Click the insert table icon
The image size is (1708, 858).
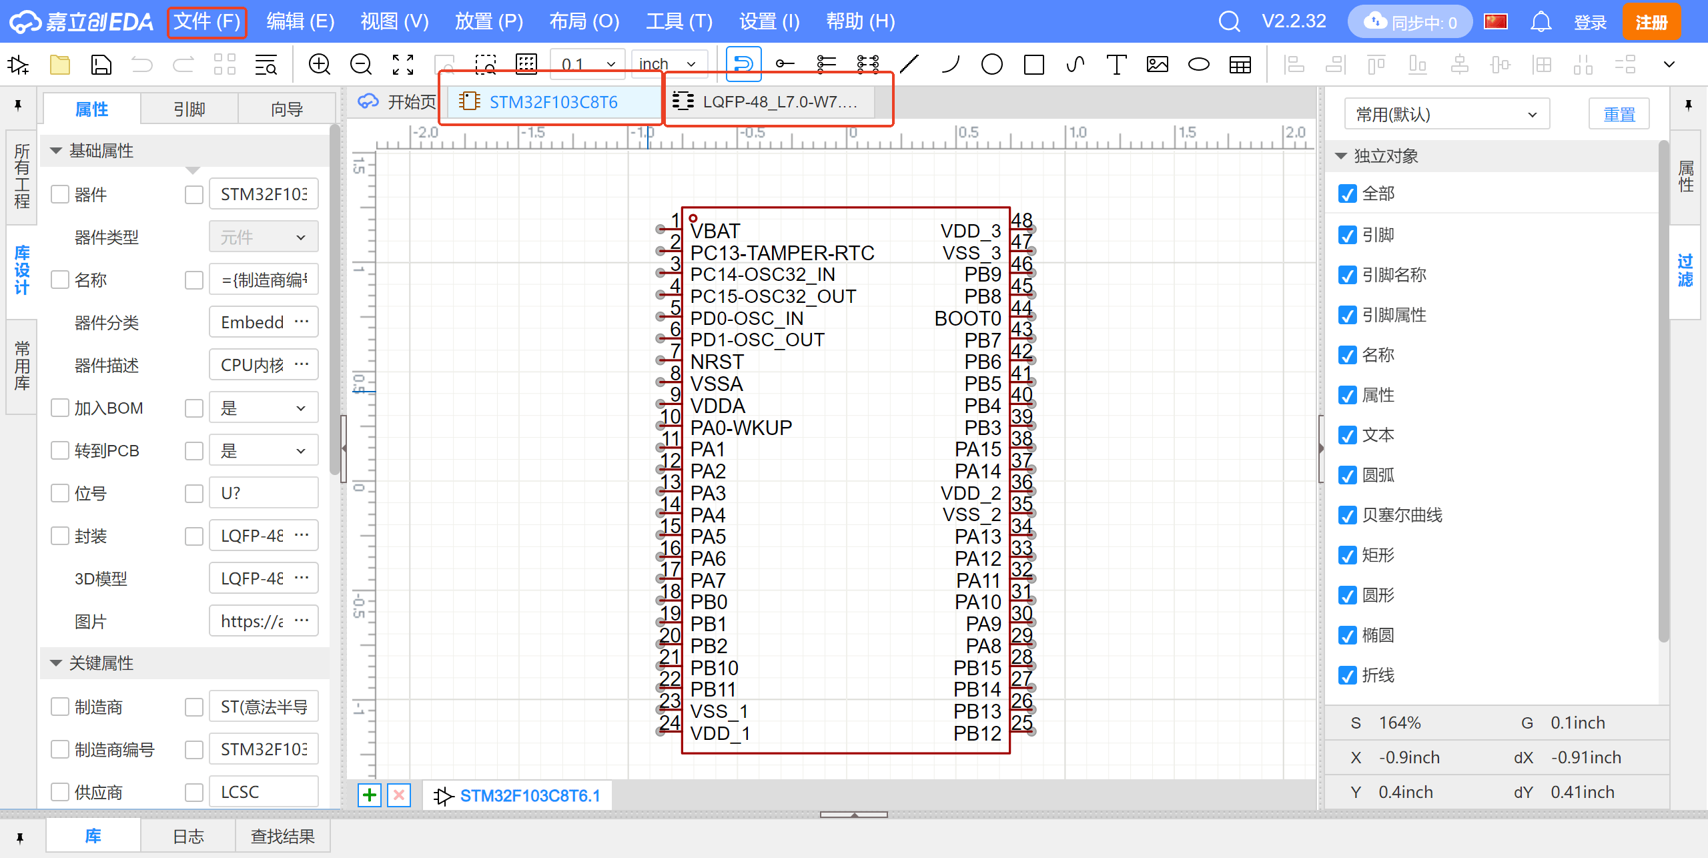[x=1240, y=65]
